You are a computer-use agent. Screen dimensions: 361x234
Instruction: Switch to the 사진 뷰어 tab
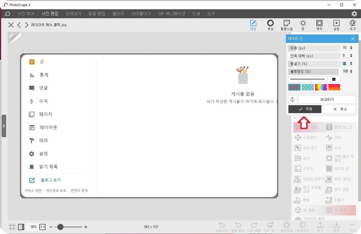[25, 14]
